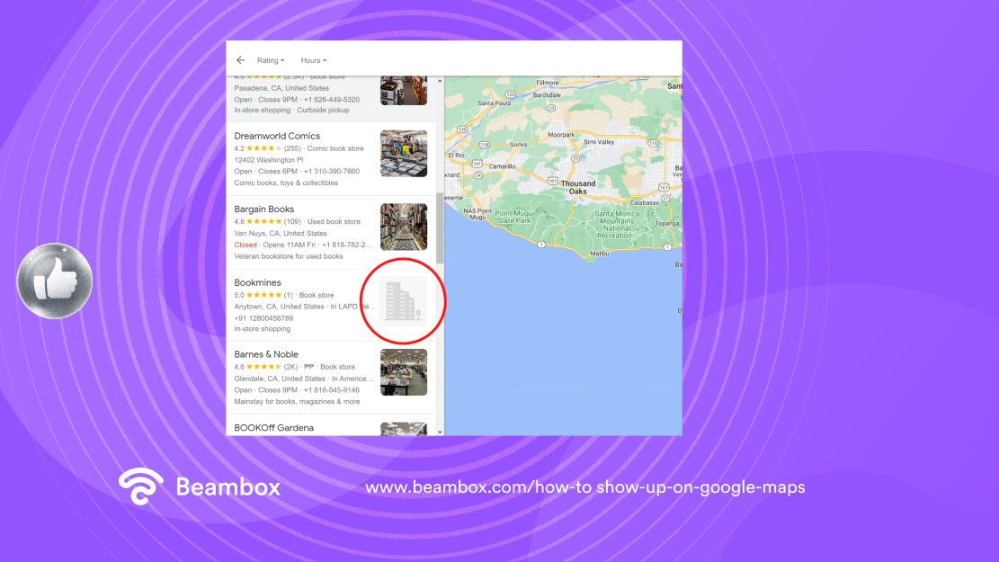The image size is (999, 562).
Task: Open the Rating filter dropdown
Action: point(270,60)
